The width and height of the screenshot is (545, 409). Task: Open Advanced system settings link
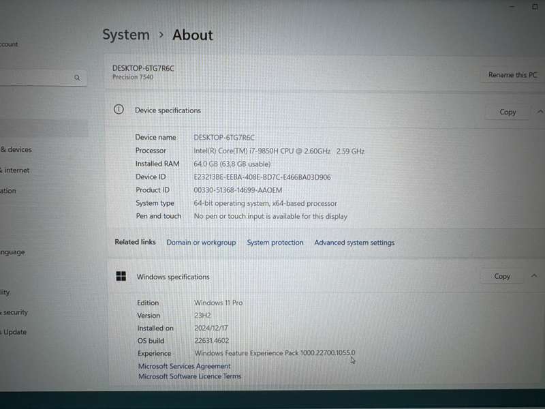coord(354,243)
